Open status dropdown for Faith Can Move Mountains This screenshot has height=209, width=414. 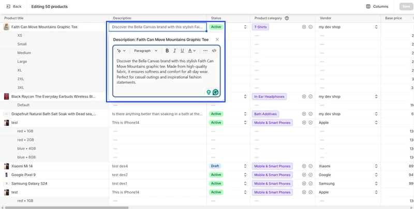245,27
